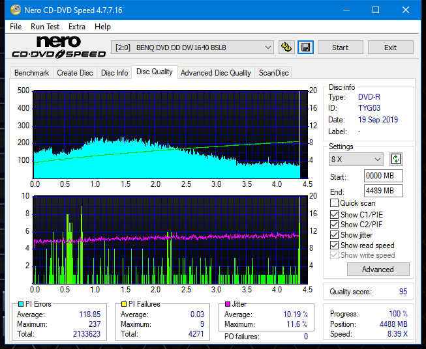Maximize the Nero CD-DVD Speed window
The width and height of the screenshot is (426, 349).
click(x=376, y=10)
